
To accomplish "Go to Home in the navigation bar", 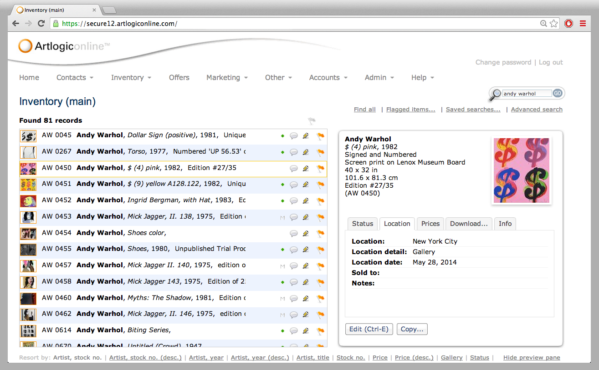I will point(29,78).
